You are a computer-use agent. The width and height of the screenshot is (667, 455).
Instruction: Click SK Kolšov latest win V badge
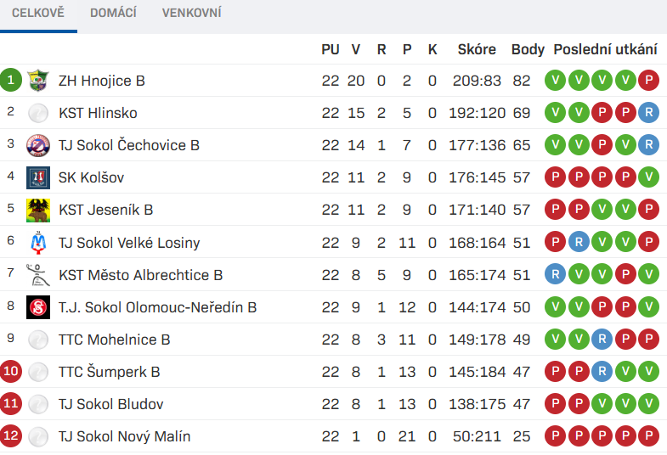648,177
